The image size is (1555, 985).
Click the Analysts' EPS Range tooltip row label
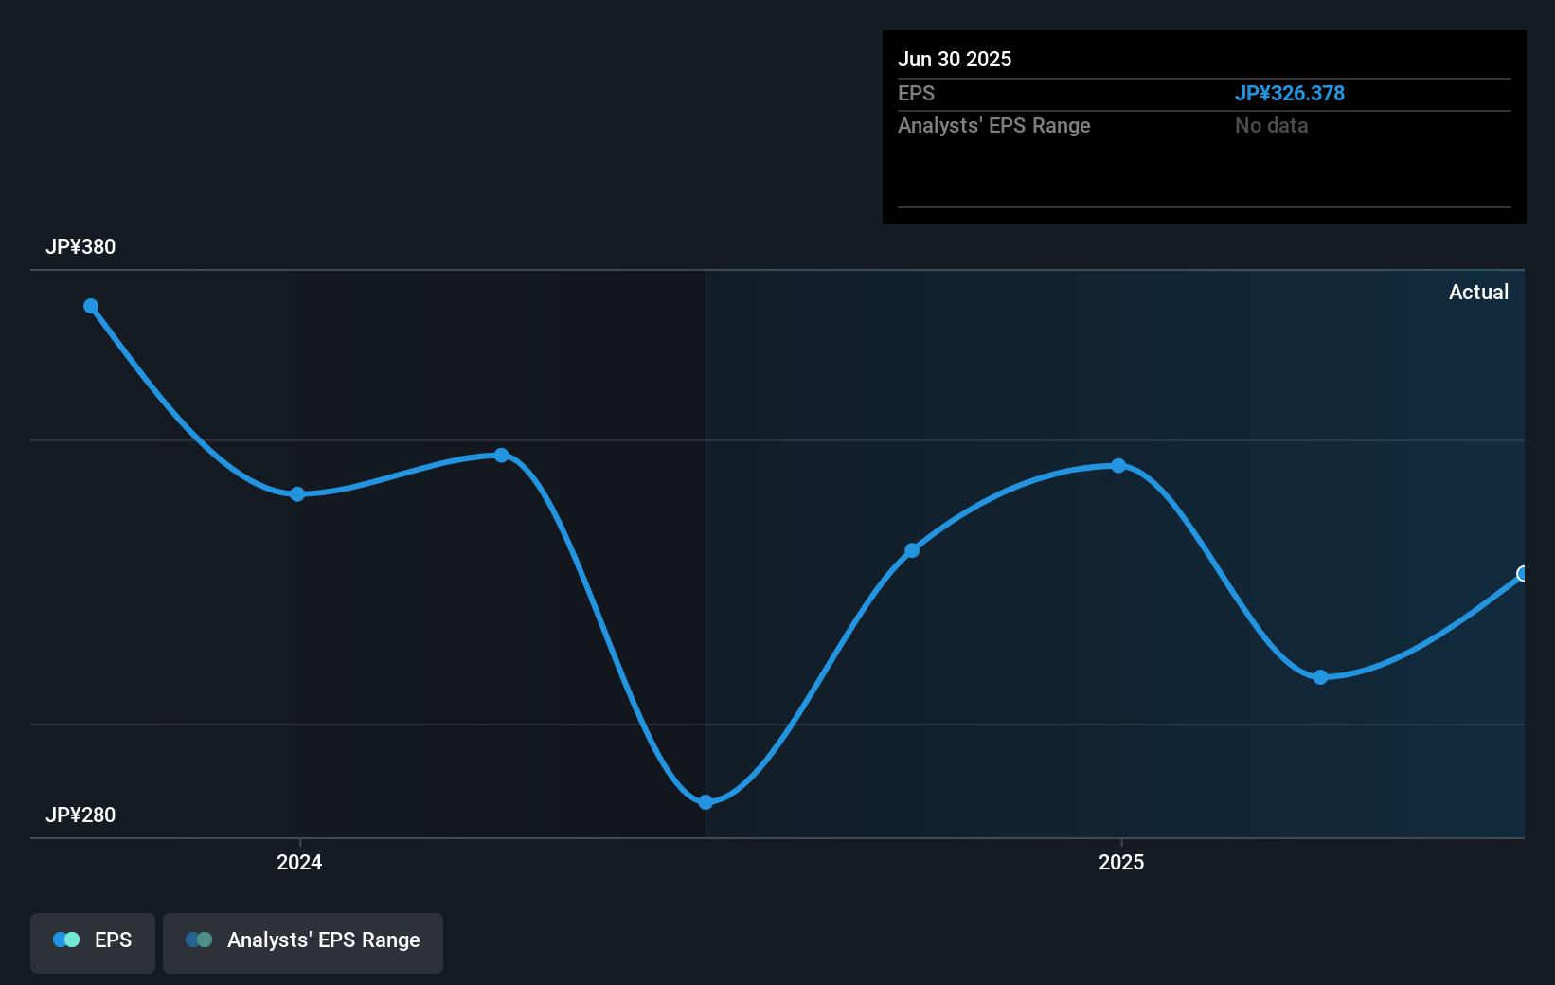coord(994,126)
